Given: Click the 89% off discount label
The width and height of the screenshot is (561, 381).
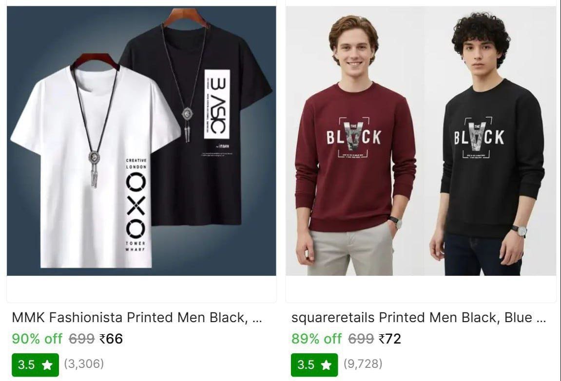Looking at the screenshot, I should (316, 339).
